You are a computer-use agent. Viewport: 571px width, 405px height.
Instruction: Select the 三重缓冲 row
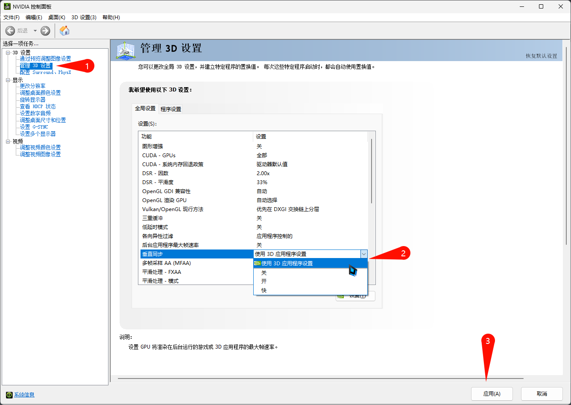point(254,218)
